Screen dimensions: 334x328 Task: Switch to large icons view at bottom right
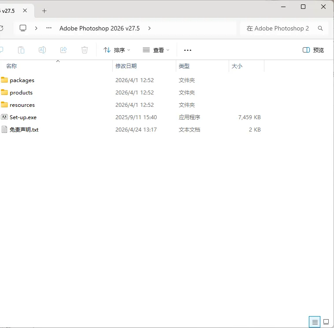[x=326, y=321]
